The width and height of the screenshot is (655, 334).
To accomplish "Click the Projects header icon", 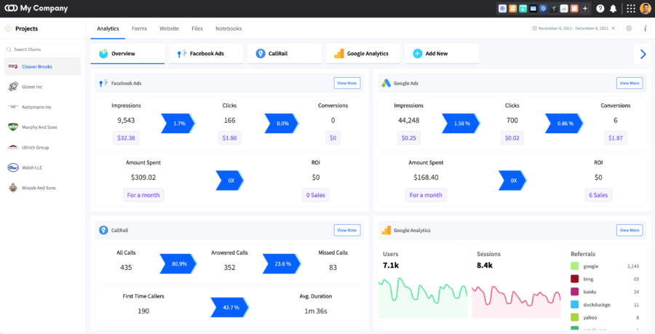I will [7, 29].
